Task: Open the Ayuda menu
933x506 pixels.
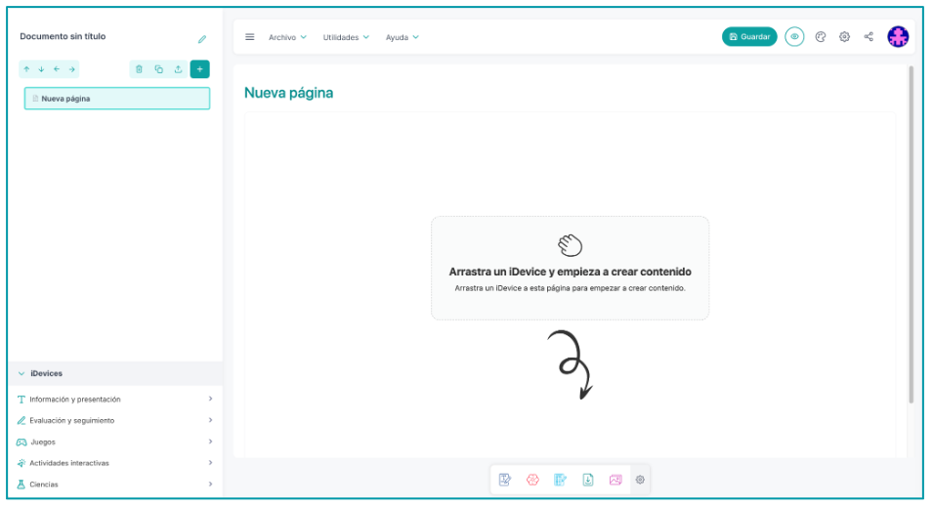Action: pyautogui.click(x=402, y=37)
